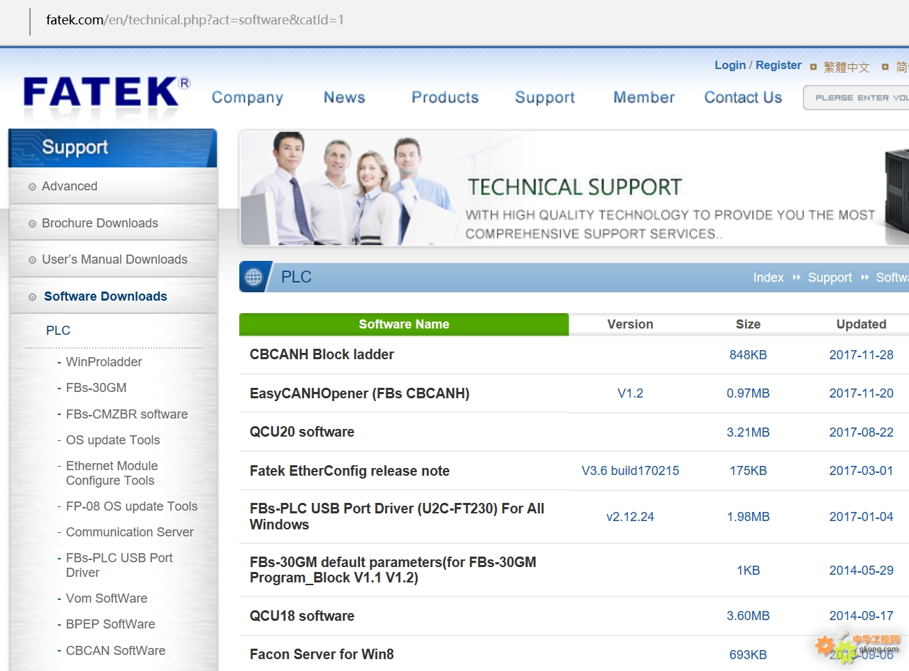Open Software Downloads in sidebar
Screen dimensions: 909x671
[x=105, y=296]
